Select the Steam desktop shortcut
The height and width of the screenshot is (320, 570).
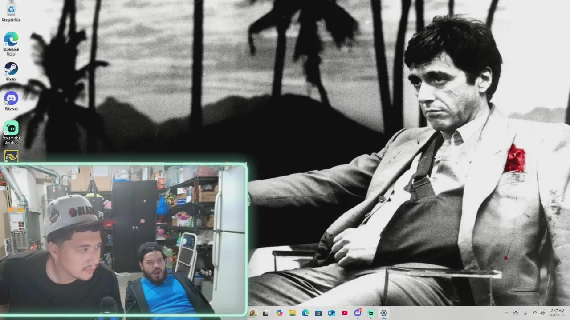tap(11, 71)
